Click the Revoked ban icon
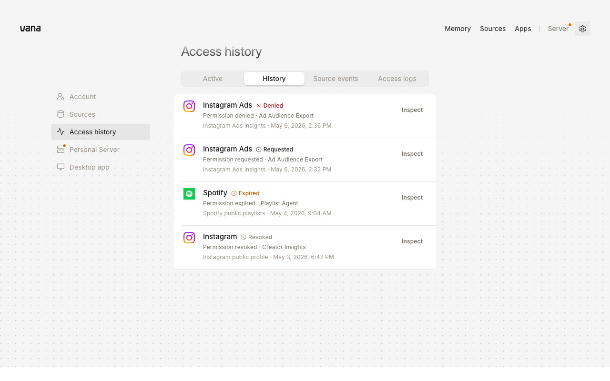 pos(244,237)
